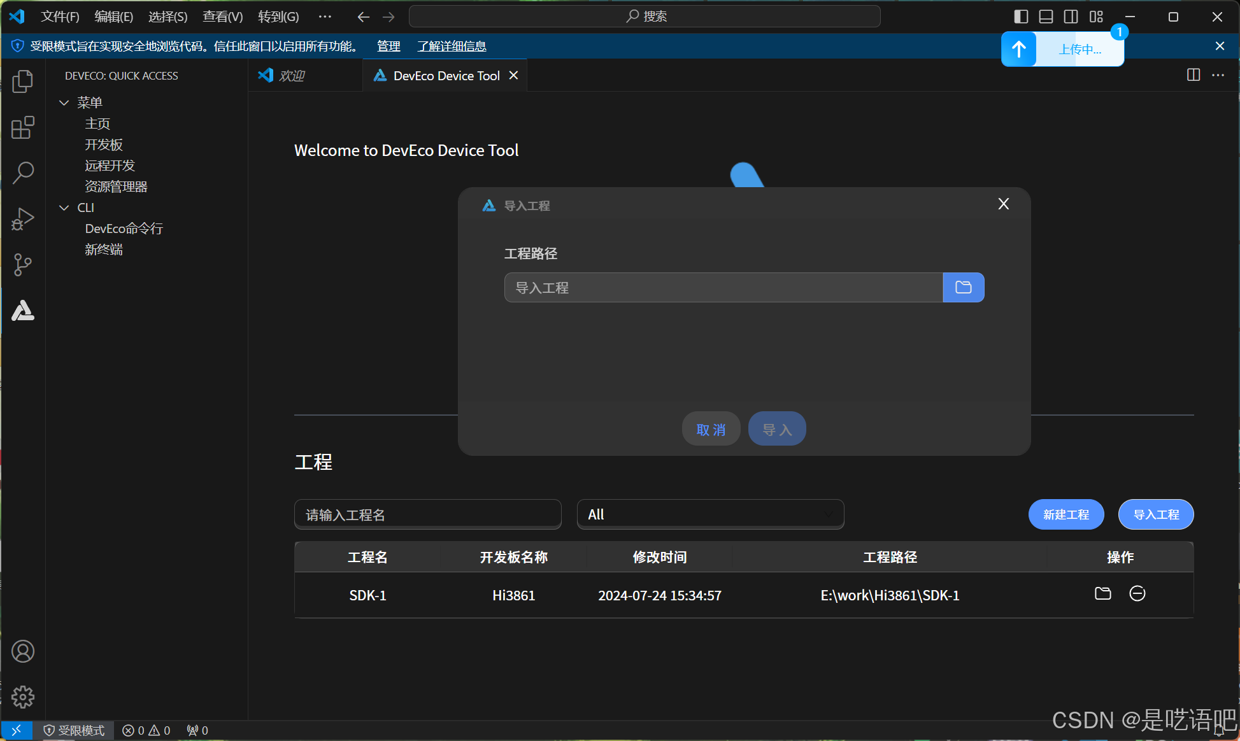Viewport: 1240px width, 741px height.
Task: Open SDK-1 project folder icon
Action: coord(1102,594)
